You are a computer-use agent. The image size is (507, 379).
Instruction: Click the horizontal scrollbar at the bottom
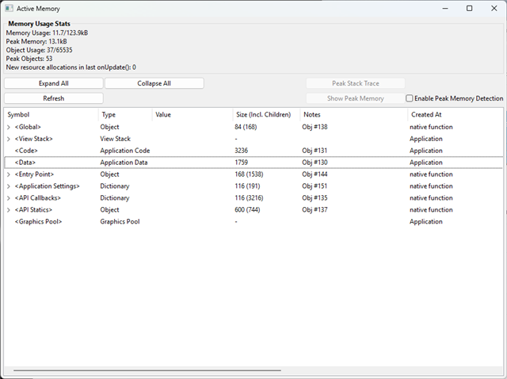[147, 369]
